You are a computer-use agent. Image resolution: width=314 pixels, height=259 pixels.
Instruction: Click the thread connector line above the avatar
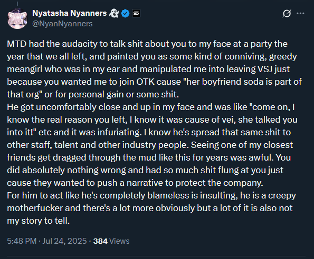tap(17, 4)
